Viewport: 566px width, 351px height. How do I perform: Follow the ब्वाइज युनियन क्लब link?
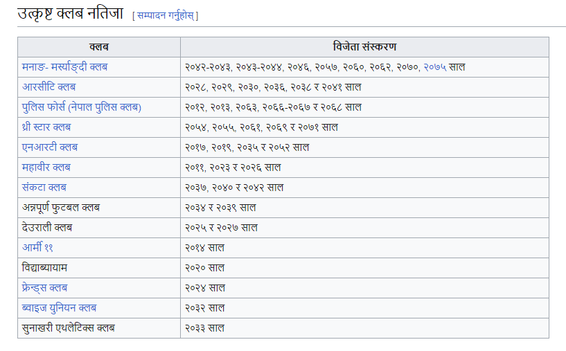click(59, 308)
